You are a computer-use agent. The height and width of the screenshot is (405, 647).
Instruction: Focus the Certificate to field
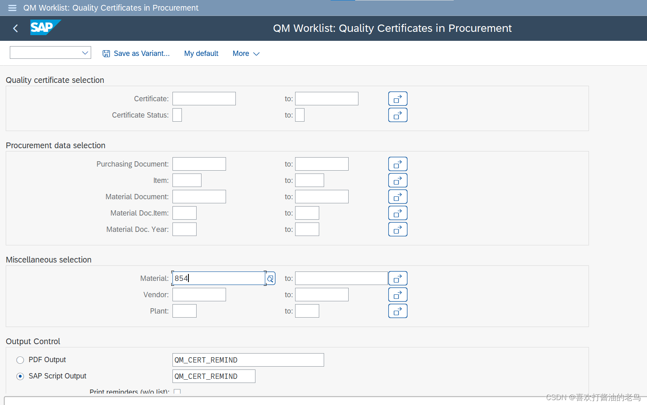click(327, 99)
